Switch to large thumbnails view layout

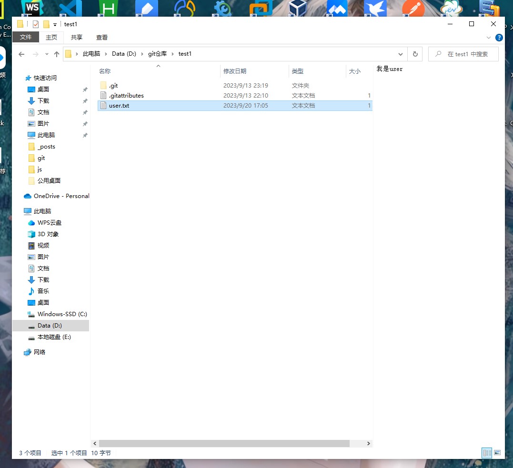[497, 453]
